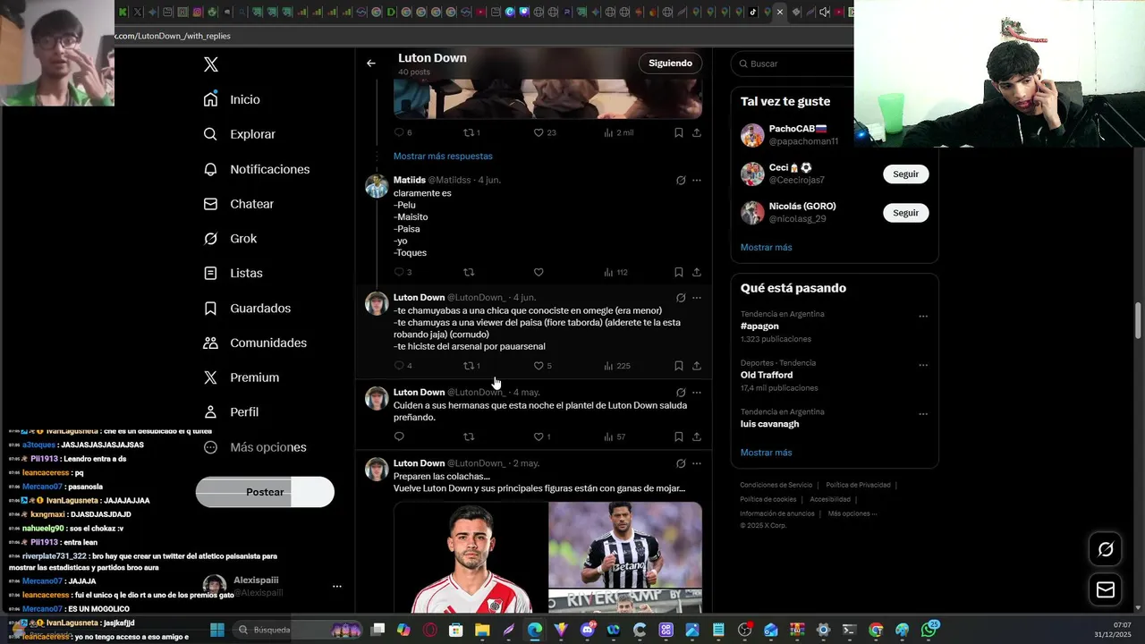Open Chatear in the sidebar
This screenshot has width=1145, height=644.
pyautogui.click(x=239, y=204)
